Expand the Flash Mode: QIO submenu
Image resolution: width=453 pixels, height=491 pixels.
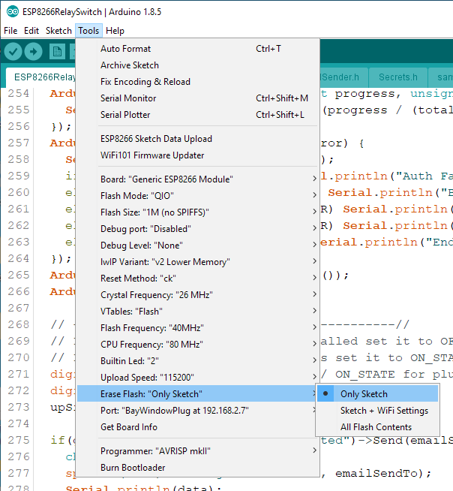click(x=198, y=196)
